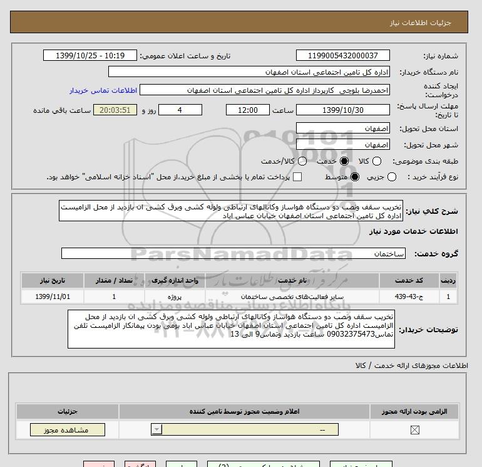Open the اعلام وضعیت مجوز dropdown
The width and height of the screenshot is (482, 467).
point(245,430)
